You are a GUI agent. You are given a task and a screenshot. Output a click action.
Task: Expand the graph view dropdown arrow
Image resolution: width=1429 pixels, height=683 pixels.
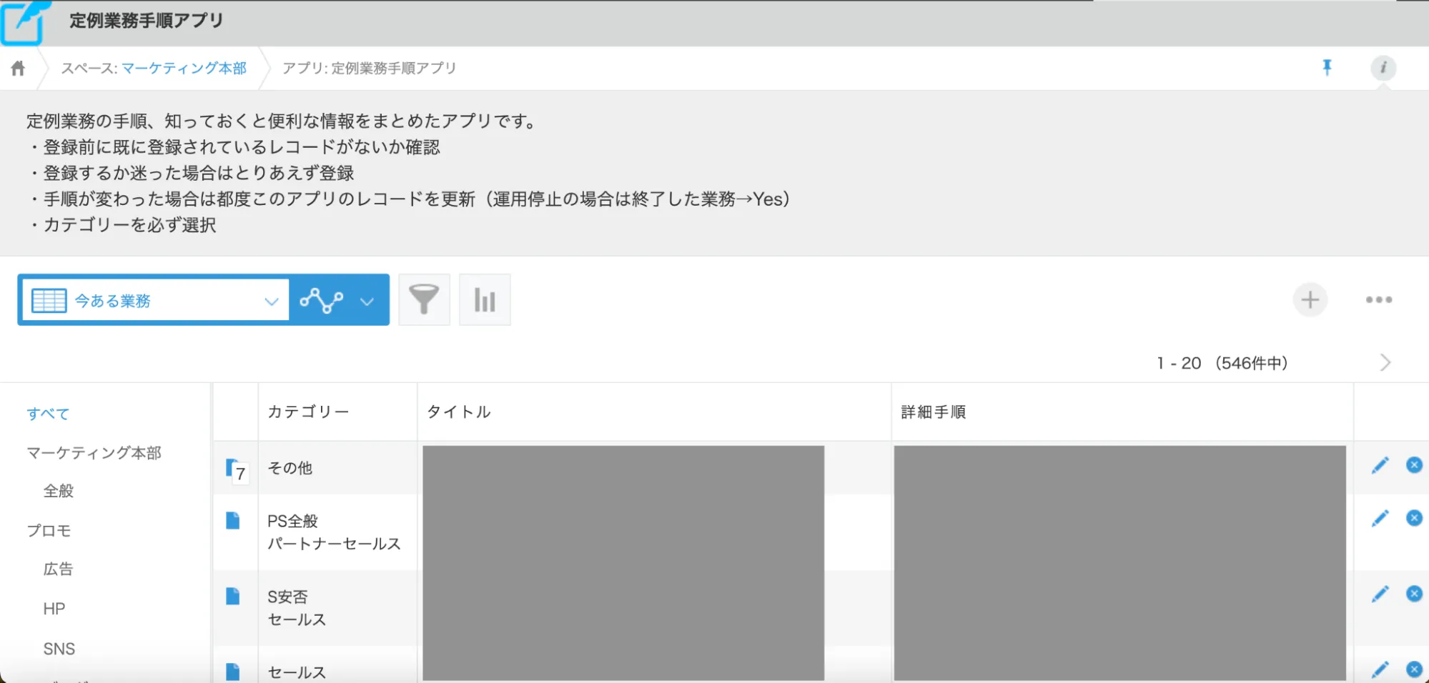click(367, 301)
